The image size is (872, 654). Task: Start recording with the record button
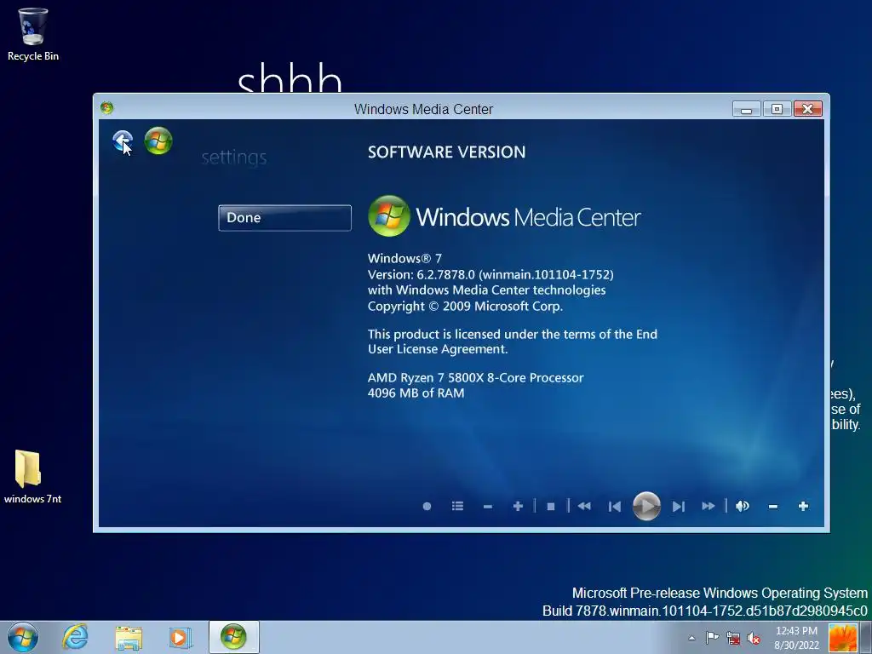coord(427,506)
